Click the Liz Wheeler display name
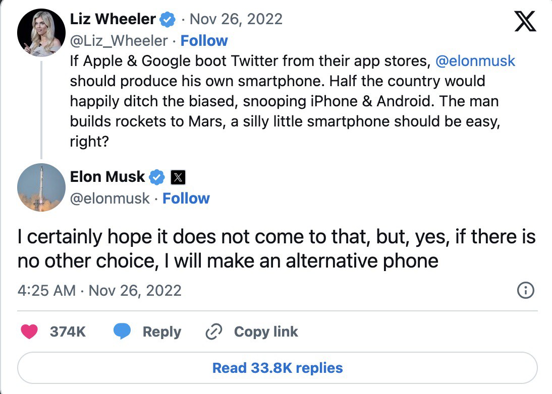Image resolution: width=552 pixels, height=394 pixels. coord(113,20)
